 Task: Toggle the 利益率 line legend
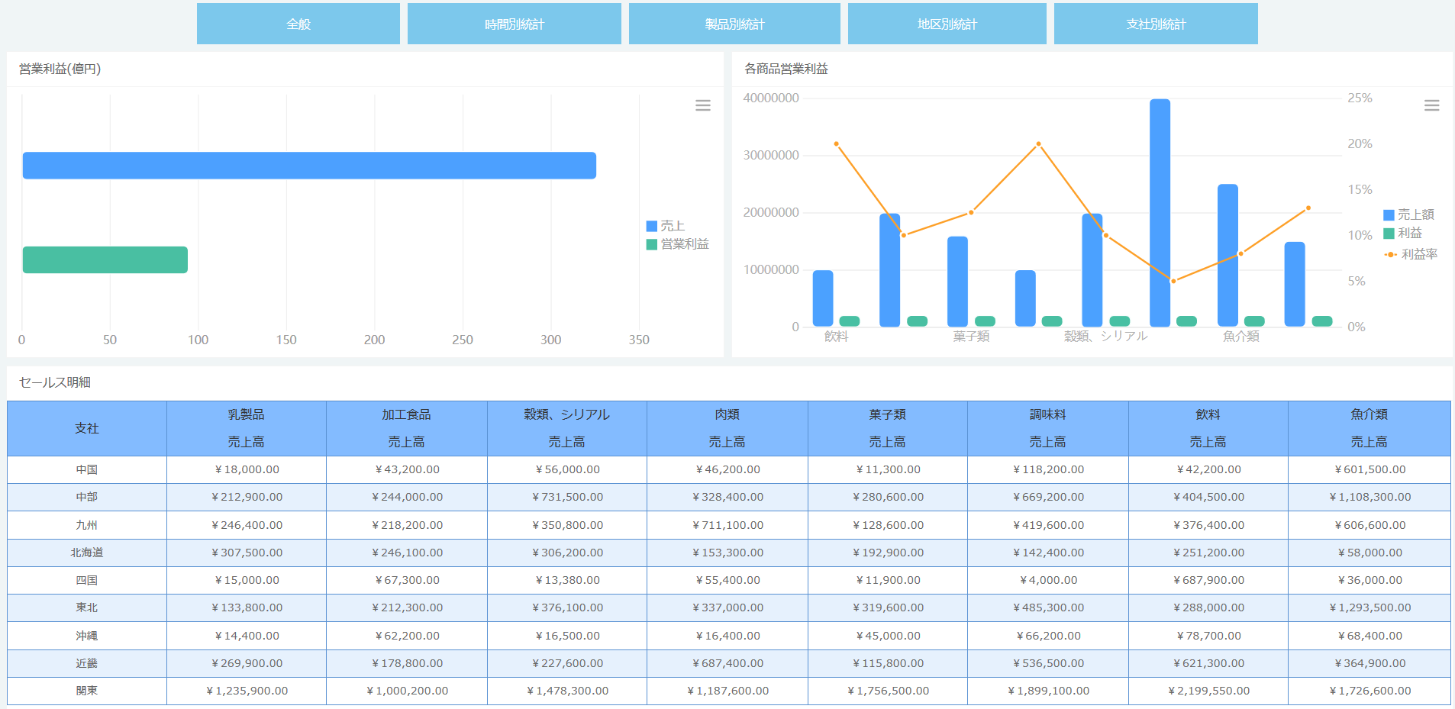click(1411, 254)
